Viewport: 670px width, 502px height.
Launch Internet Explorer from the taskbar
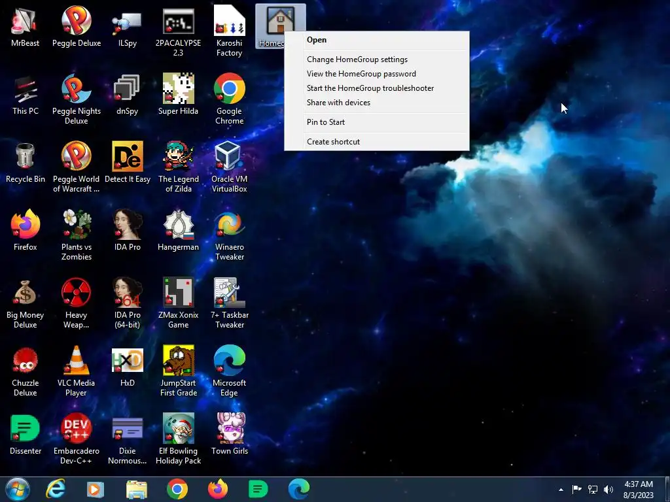coord(56,489)
